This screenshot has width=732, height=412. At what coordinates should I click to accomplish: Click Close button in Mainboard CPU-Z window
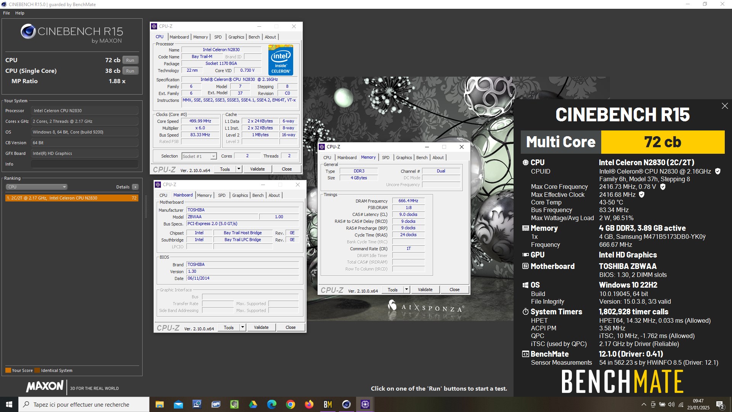[x=291, y=327]
